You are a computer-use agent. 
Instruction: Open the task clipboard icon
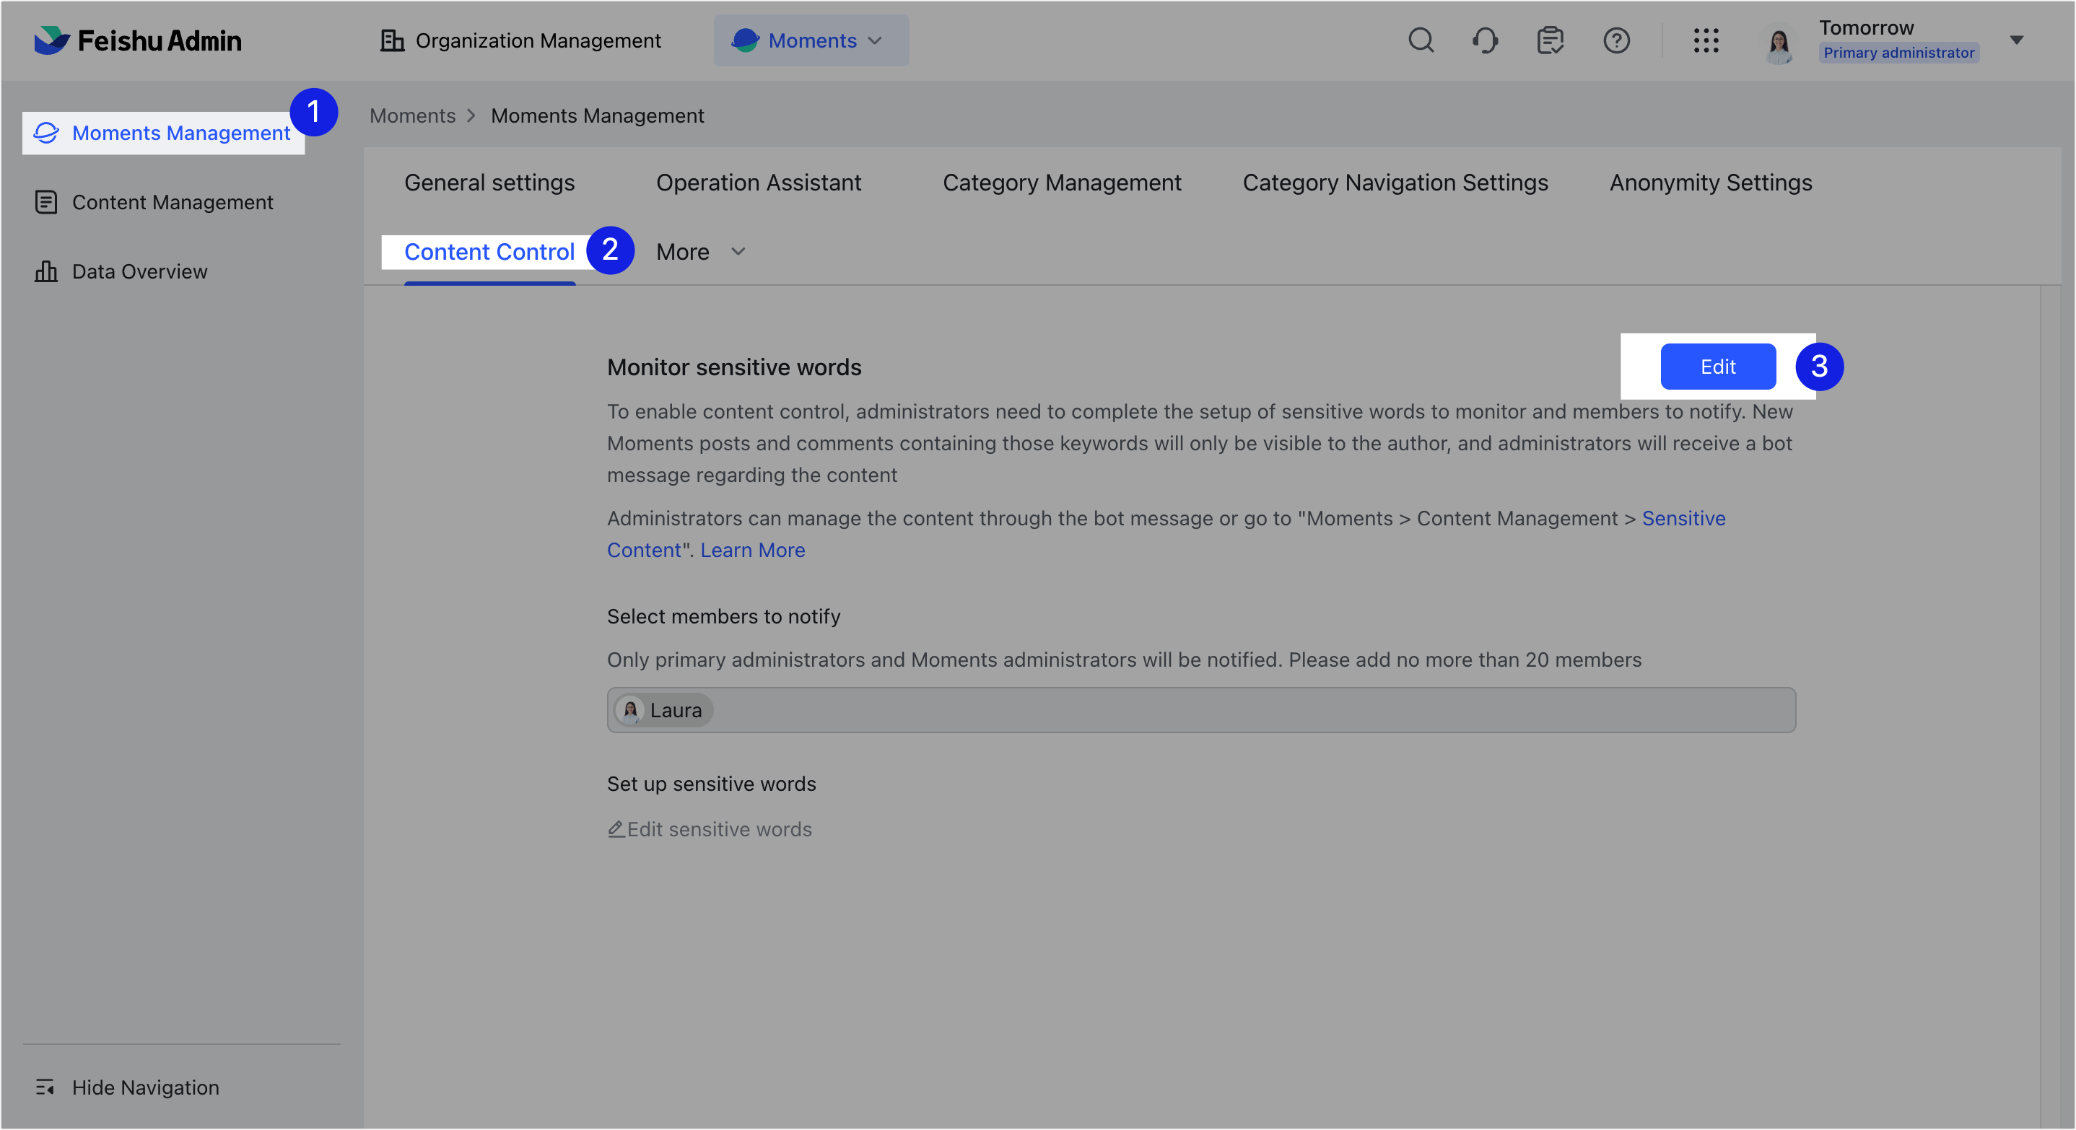(1550, 40)
